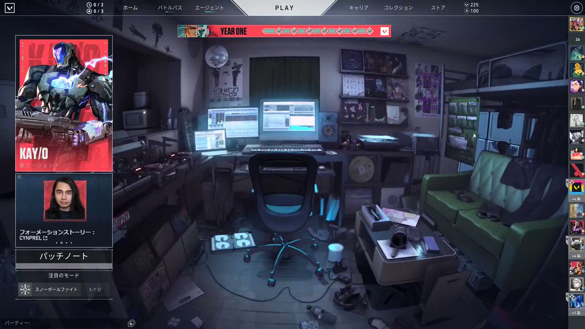Image resolution: width=585 pixels, height=329 pixels.
Task: Switch to the コレクション tab
Action: [398, 8]
